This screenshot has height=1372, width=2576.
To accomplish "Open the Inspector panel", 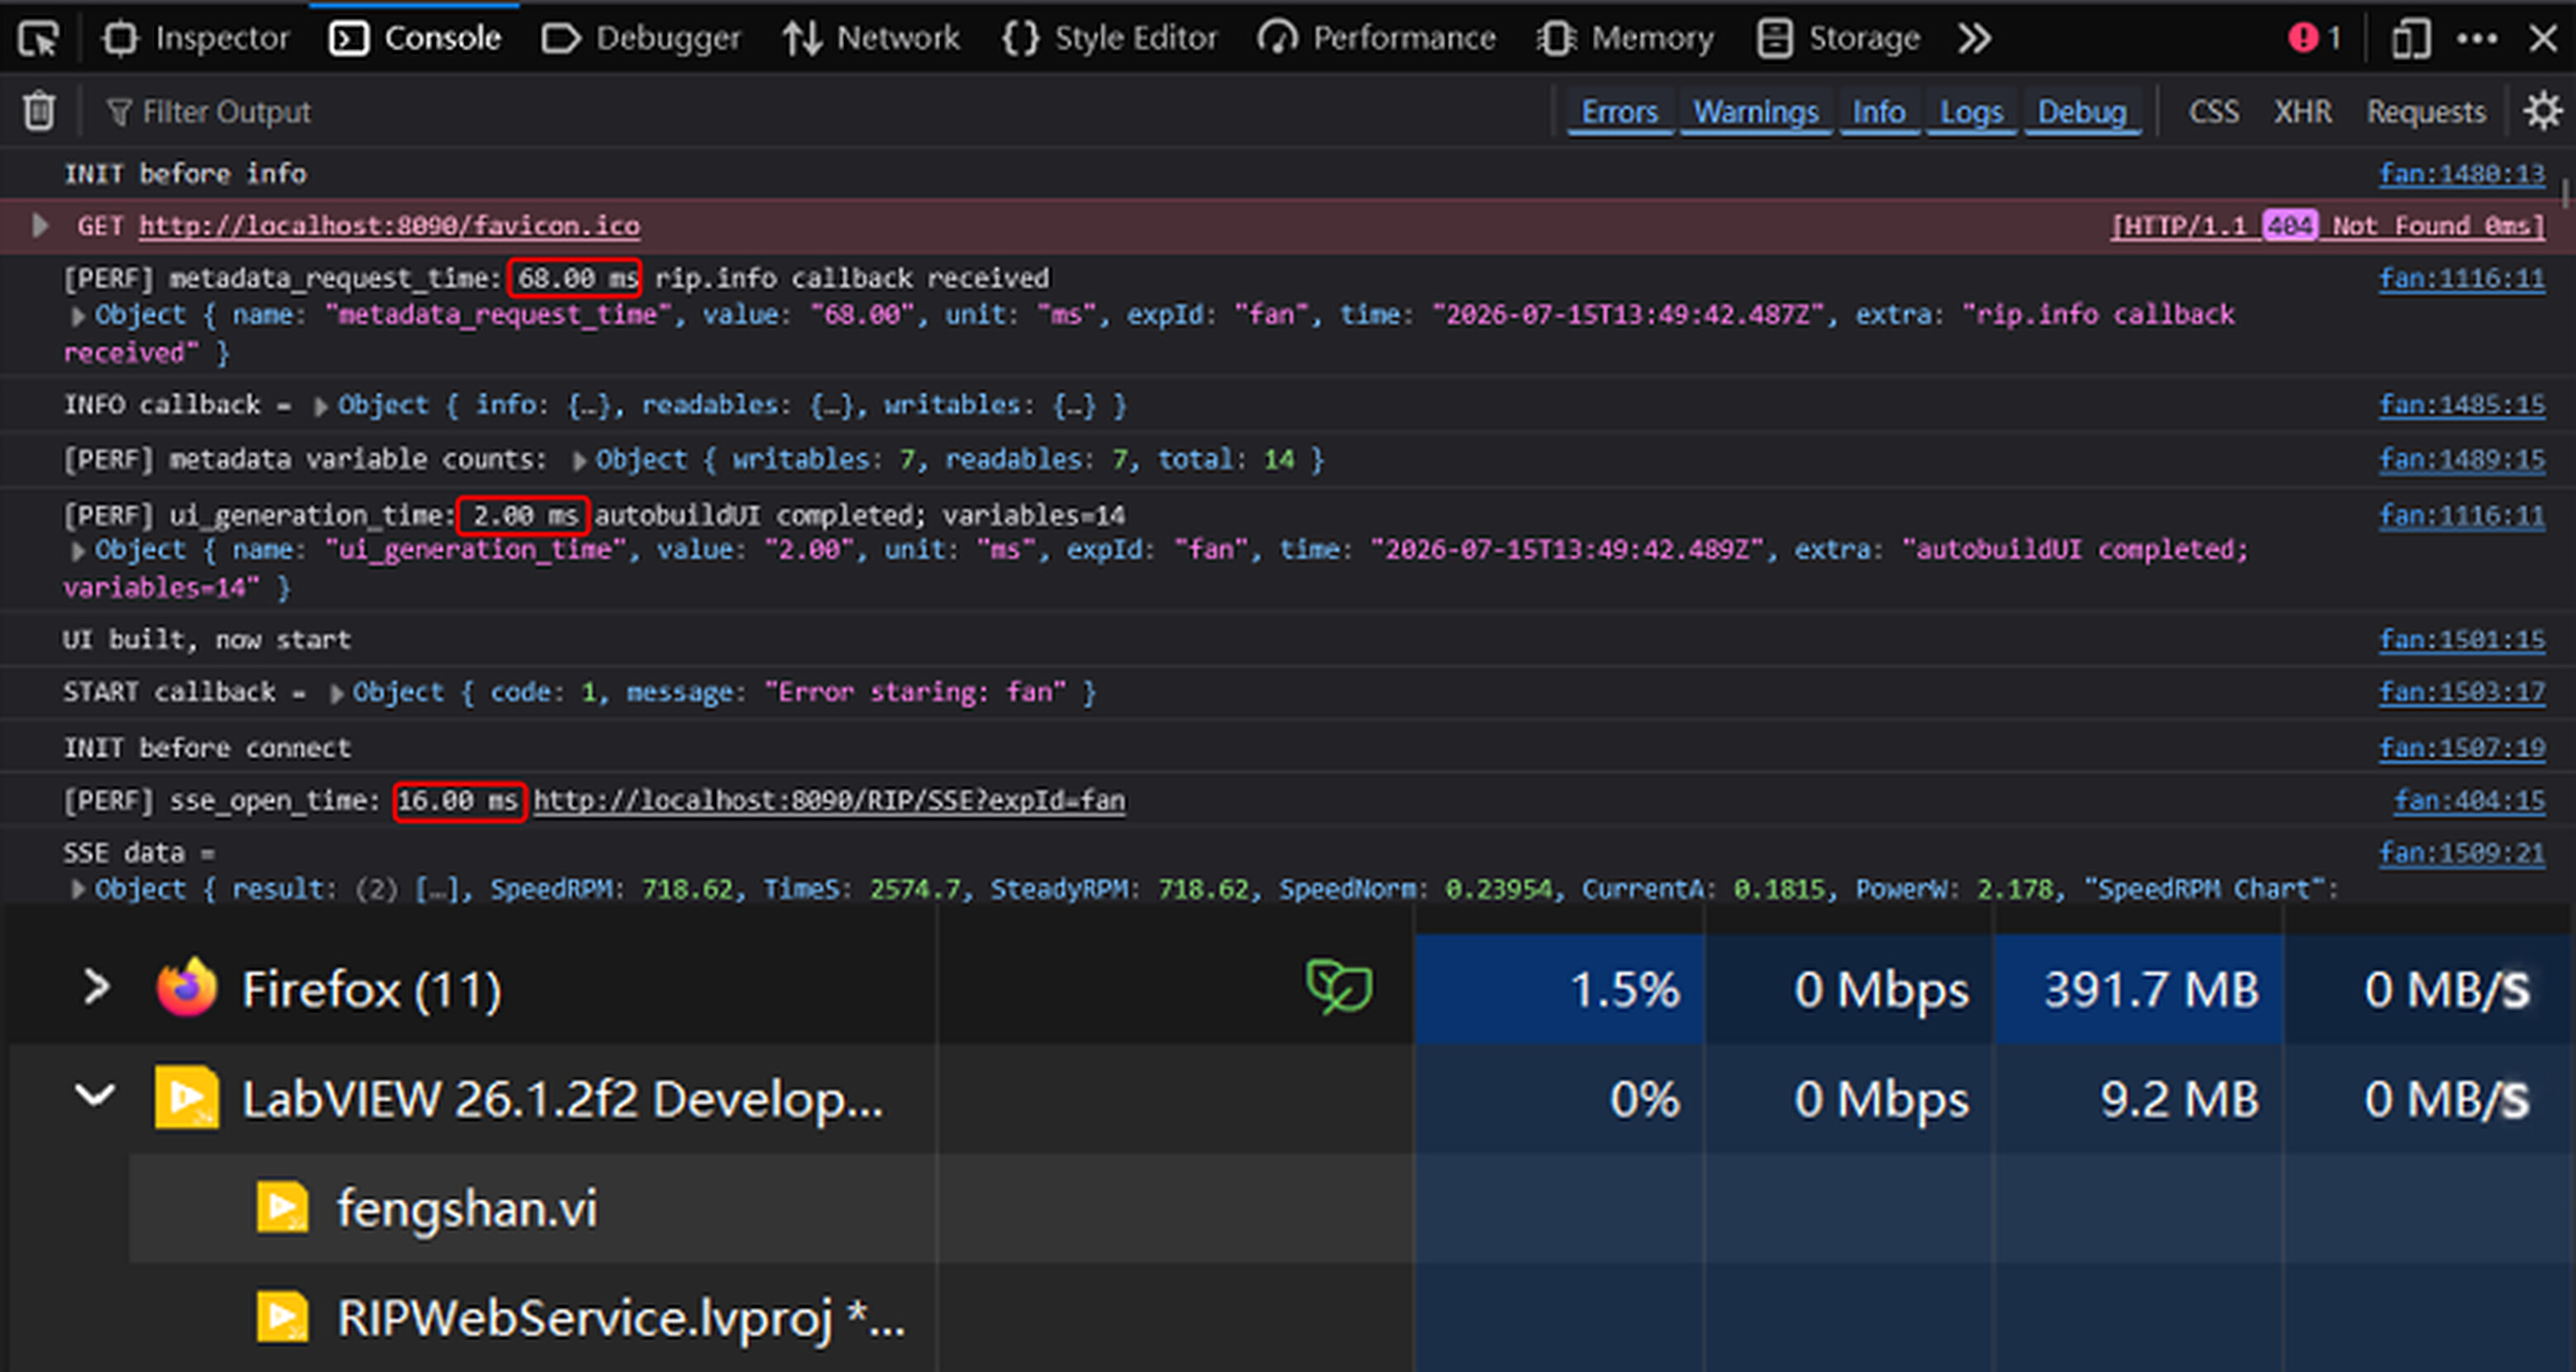I will 195,39.
